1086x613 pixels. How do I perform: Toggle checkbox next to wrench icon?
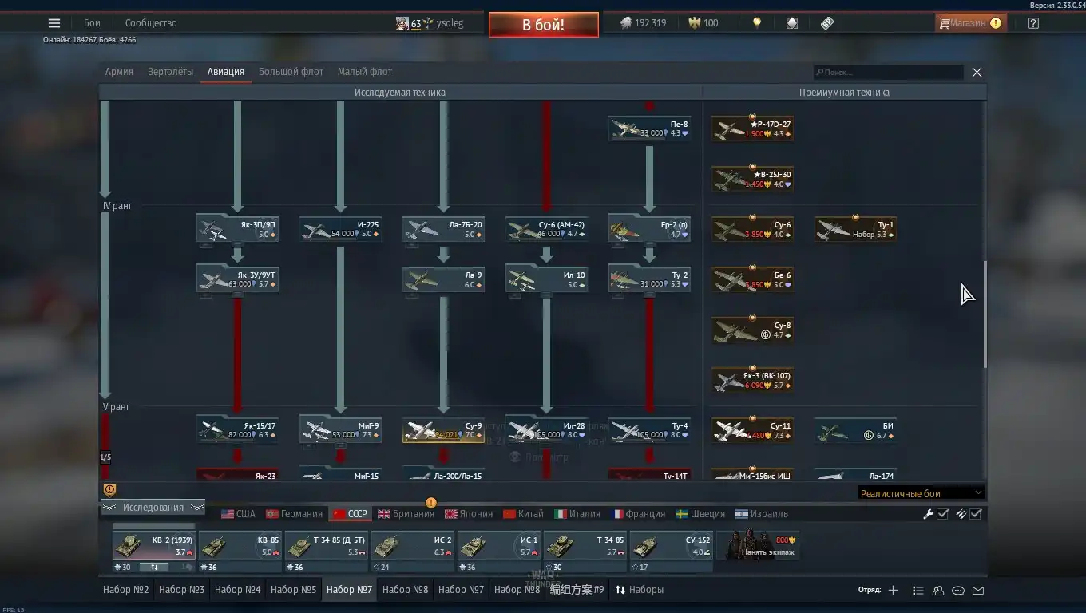click(x=943, y=514)
